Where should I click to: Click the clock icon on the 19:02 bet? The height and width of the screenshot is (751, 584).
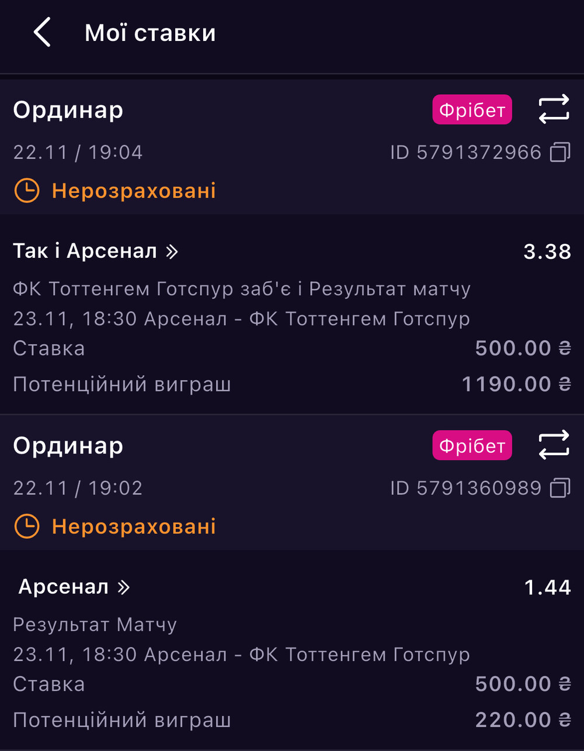(x=26, y=526)
